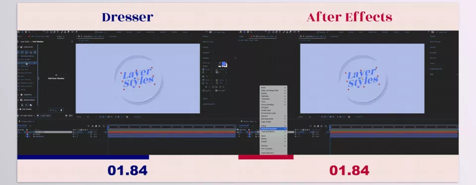Toggle 3D Layer in the context menu
The height and width of the screenshot is (185, 476).
point(273,107)
